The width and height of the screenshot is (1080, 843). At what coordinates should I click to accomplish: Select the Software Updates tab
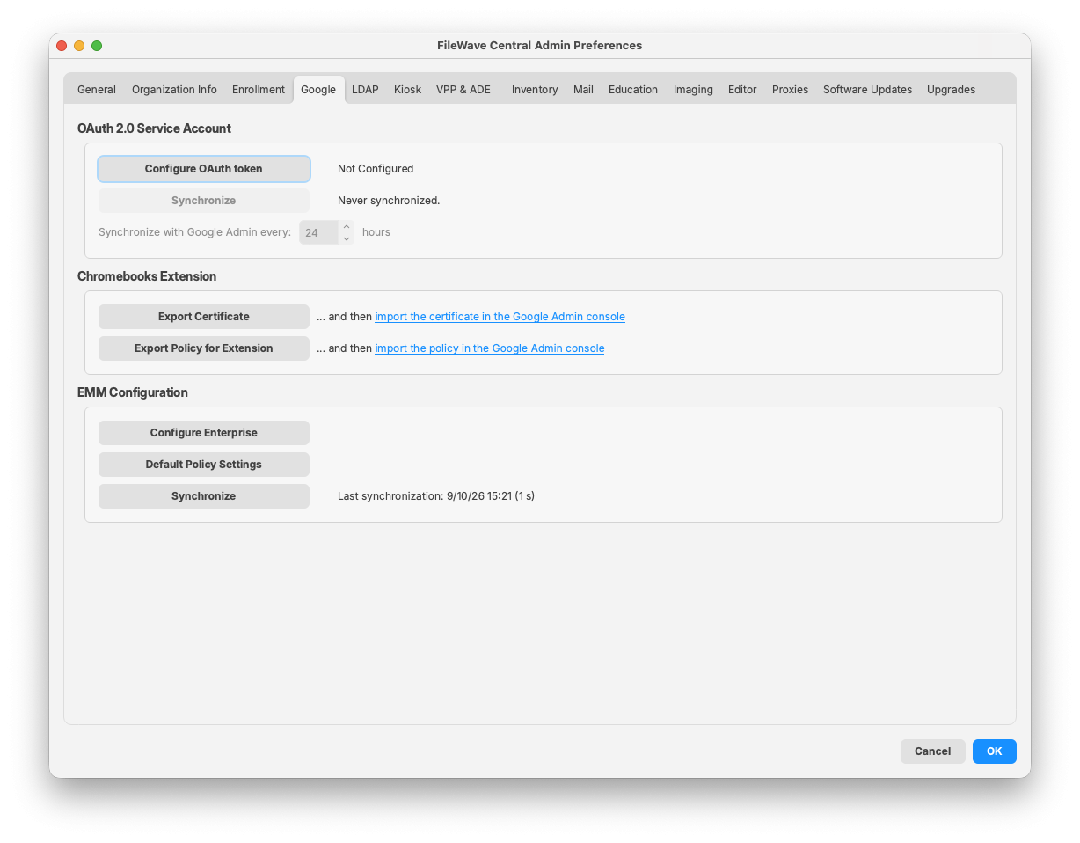point(867,90)
